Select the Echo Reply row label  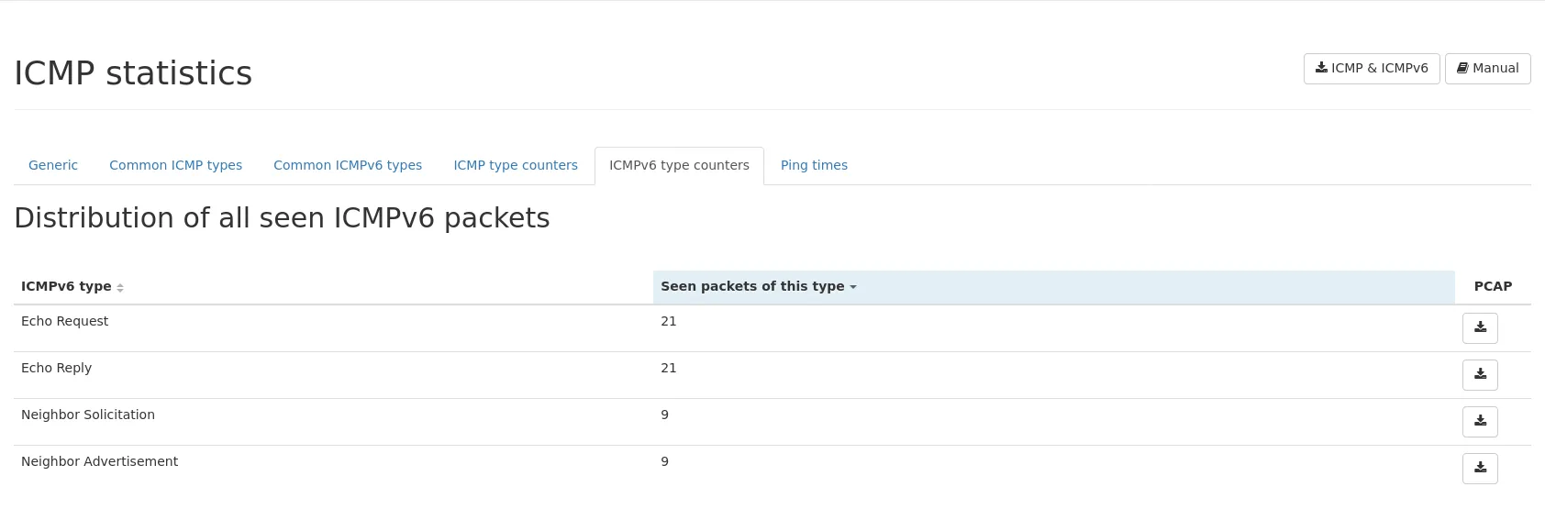click(57, 369)
